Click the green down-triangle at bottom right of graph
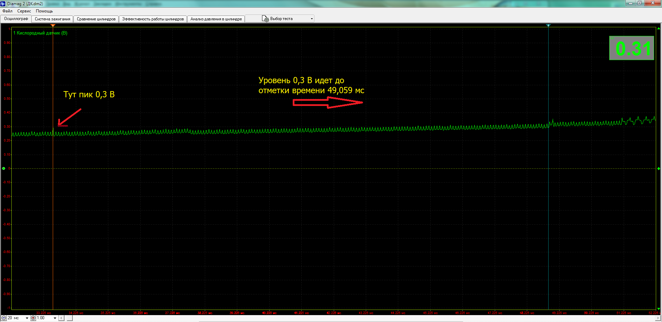Screen dimensions: 662x322 (x=659, y=309)
